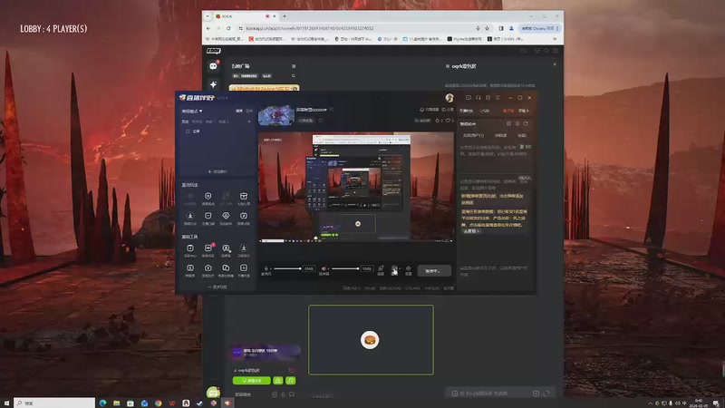Open the KOOK server menu icon beside the server name
Viewport: 725px width, 408px height.
(x=294, y=66)
